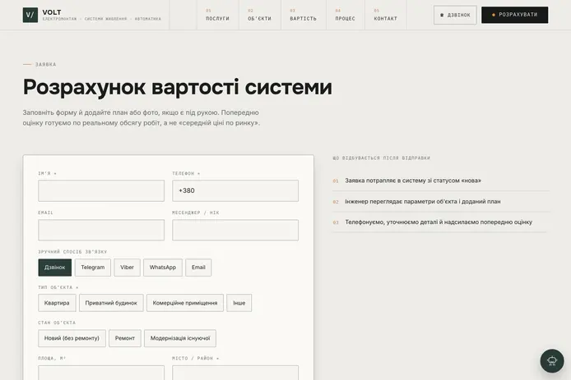This screenshot has height=380, width=571.
Task: Select Квартира object type
Action: point(57,303)
